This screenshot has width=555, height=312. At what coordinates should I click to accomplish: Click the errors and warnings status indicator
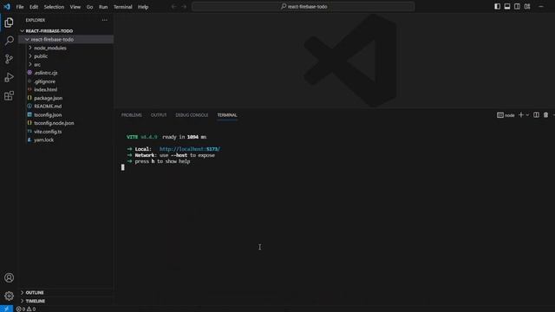tap(26, 309)
